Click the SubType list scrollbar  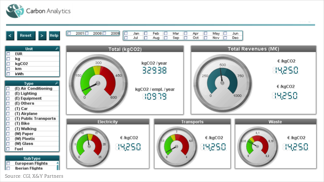click(57, 165)
